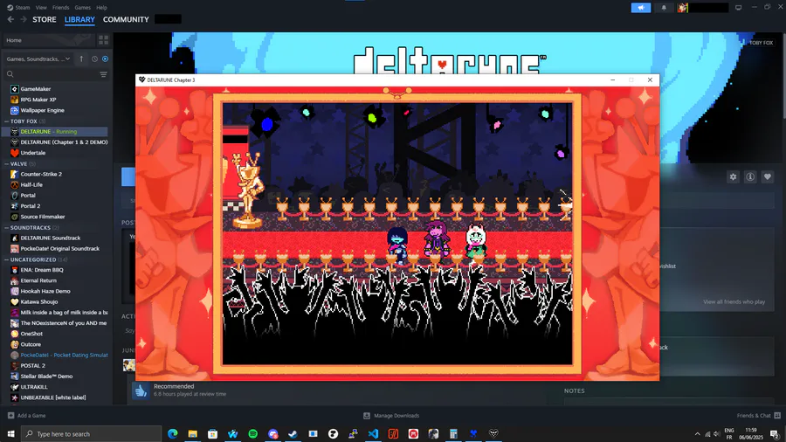Click inside the DELTARUNE game viewport
The height and width of the screenshot is (442, 786).
(397, 234)
